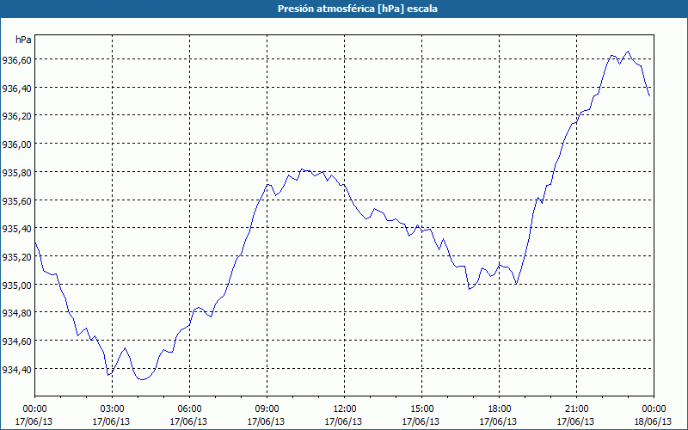The width and height of the screenshot is (688, 430).
Task: Select the 936,60 y-axis value
Action: [x=16, y=59]
